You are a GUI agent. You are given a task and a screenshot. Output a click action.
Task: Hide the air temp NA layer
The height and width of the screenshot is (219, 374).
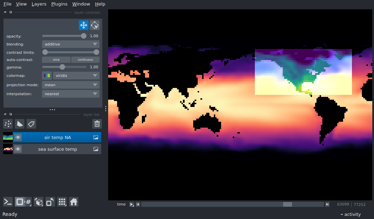[x=18, y=137]
